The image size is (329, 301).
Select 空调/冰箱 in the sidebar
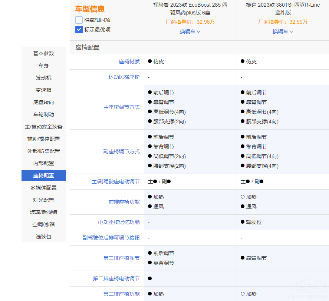coord(43,224)
